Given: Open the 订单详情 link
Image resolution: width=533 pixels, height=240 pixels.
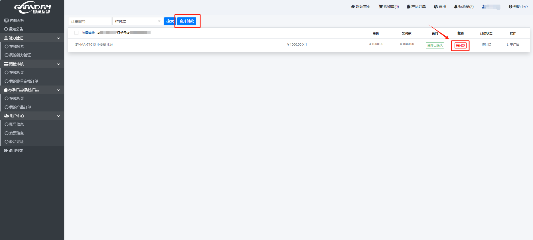Looking at the screenshot, I should 513,44.
